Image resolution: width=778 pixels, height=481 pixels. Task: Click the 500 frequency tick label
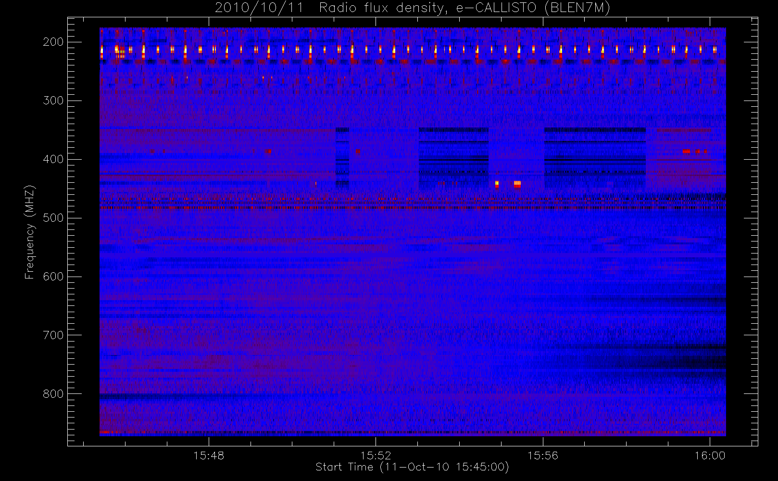pyautogui.click(x=53, y=218)
